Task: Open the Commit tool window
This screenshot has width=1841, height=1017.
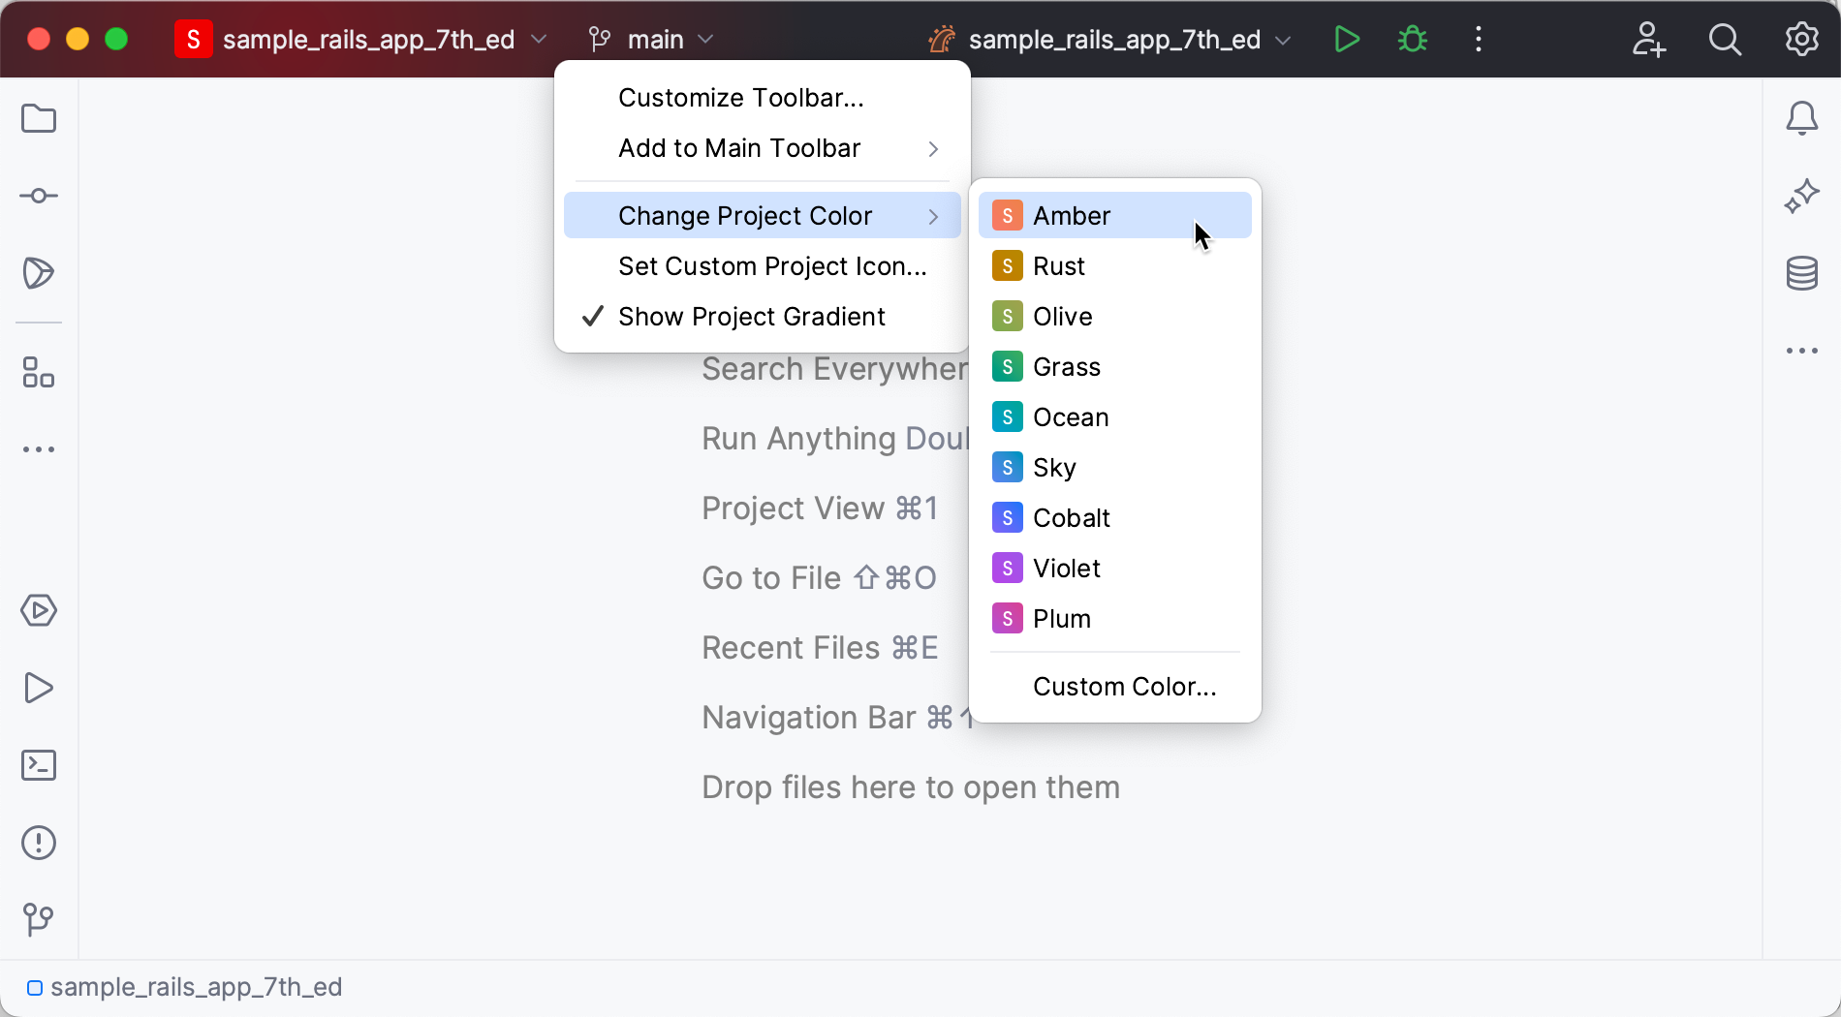Action: point(38,195)
